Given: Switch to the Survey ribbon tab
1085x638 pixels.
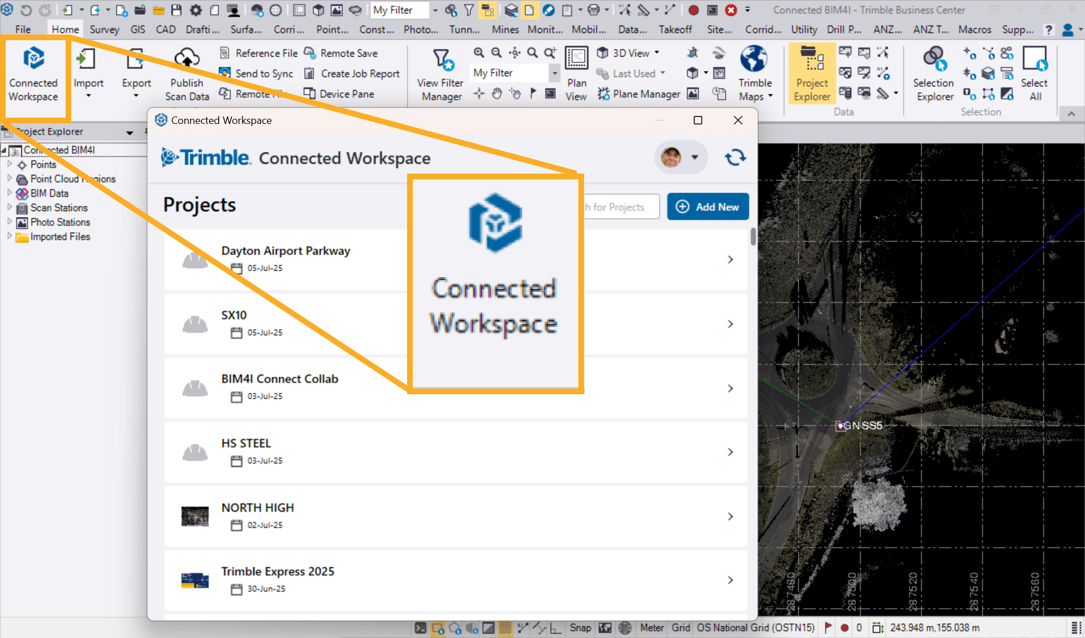Looking at the screenshot, I should click(104, 29).
